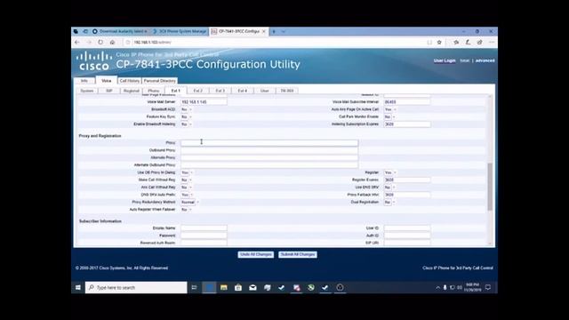Open Microsoft Store from taskbar
Viewport: 569px width, 320px height.
(238, 287)
